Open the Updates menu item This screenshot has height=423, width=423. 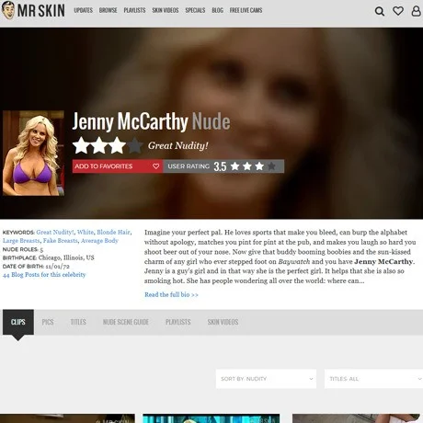(83, 10)
